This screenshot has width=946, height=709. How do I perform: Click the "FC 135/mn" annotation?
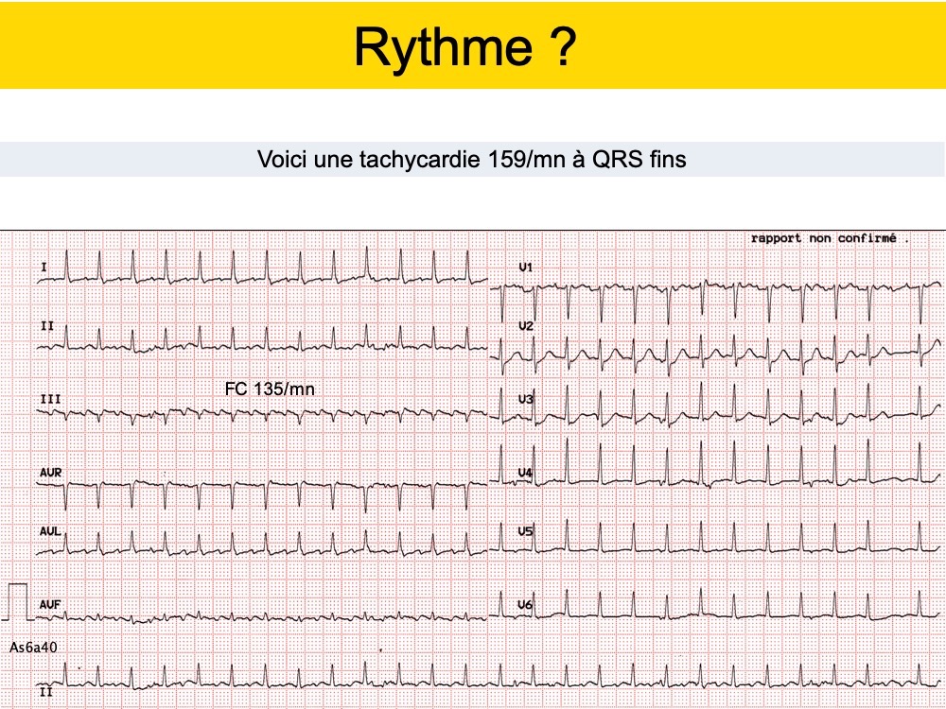(269, 389)
